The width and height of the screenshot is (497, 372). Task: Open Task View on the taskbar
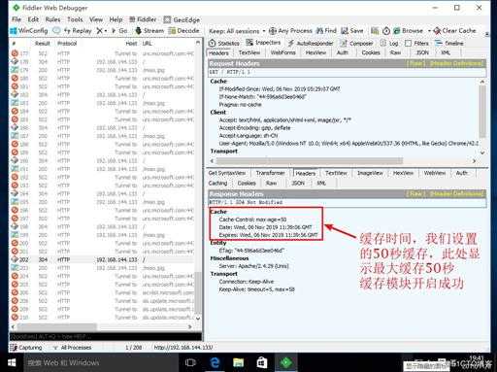coord(190,362)
